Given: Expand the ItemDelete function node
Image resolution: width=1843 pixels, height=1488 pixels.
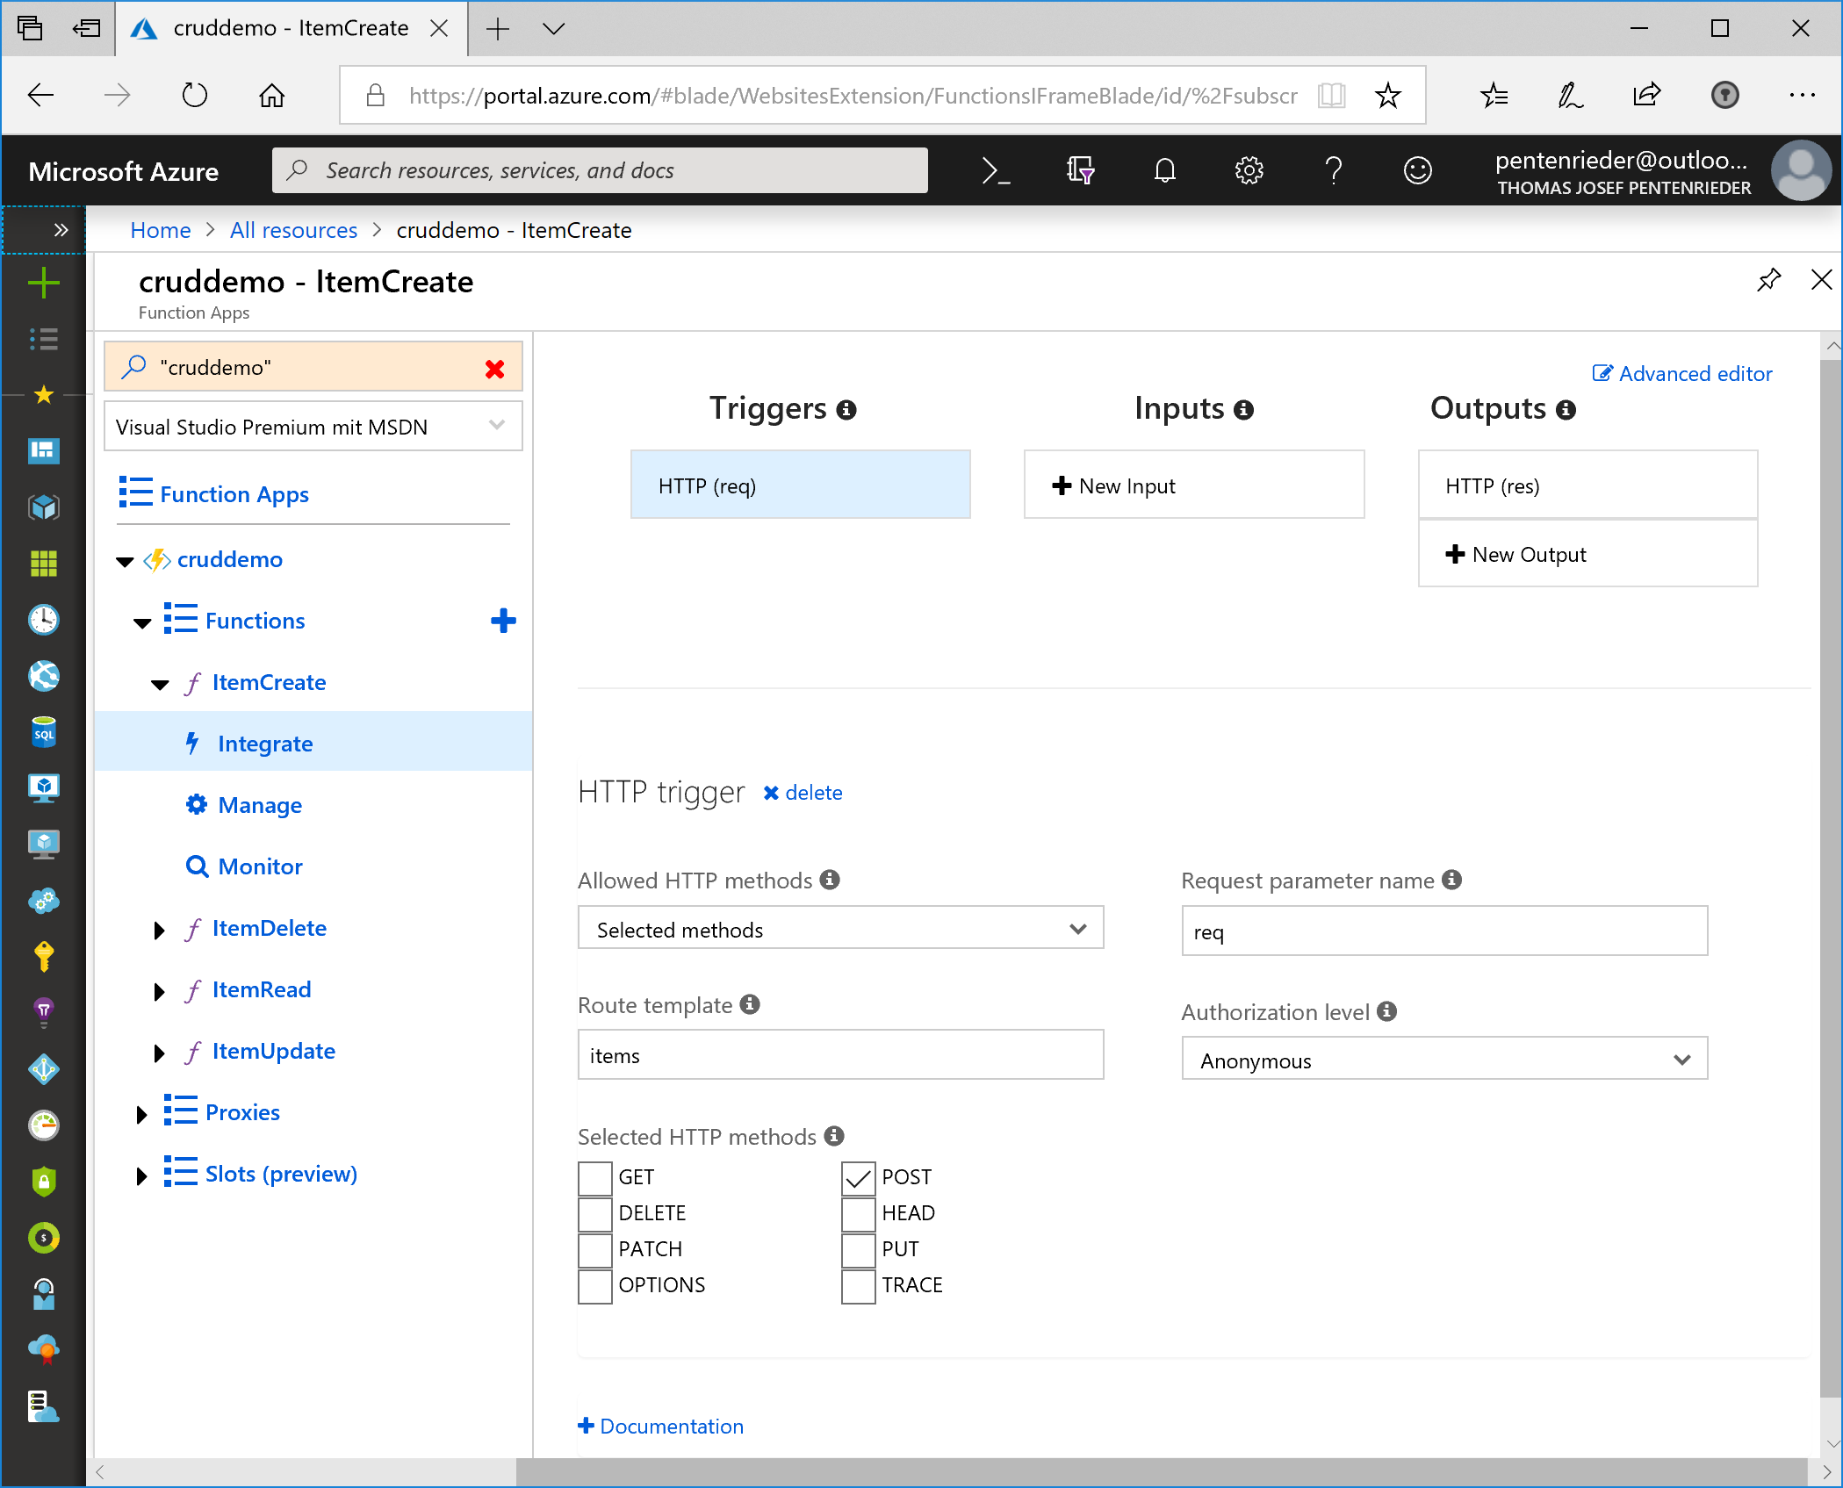Looking at the screenshot, I should 159,930.
